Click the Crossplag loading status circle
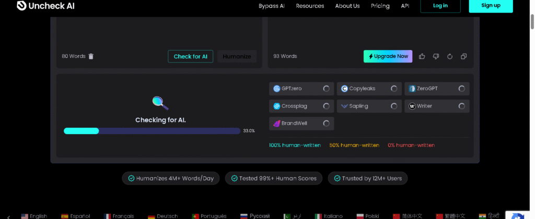This screenshot has width=535, height=219. [326, 106]
